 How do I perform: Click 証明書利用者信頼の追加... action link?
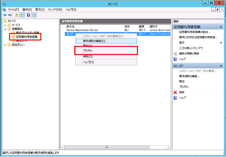pyautogui.click(x=195, y=32)
